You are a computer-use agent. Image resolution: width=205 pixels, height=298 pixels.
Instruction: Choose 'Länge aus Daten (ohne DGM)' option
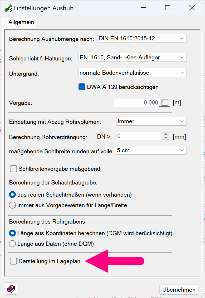click(12, 244)
